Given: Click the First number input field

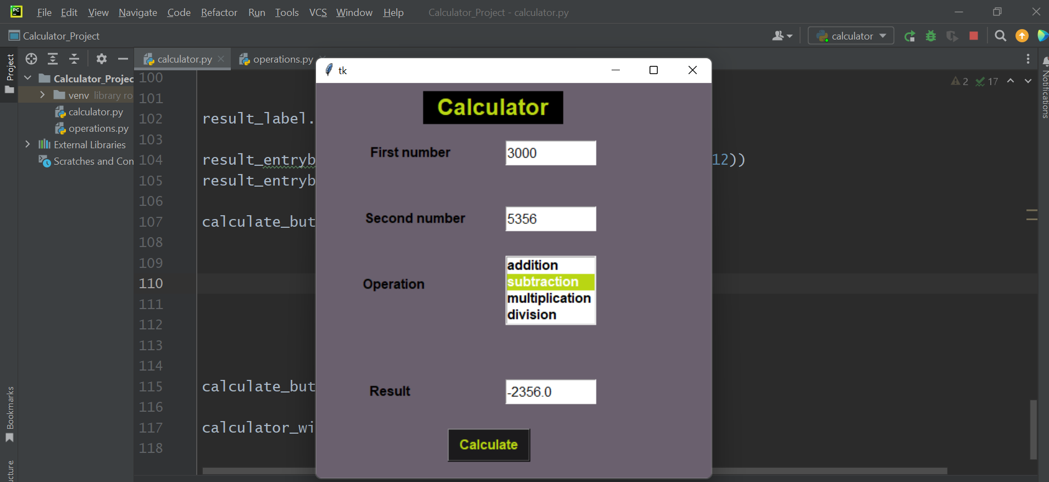Looking at the screenshot, I should pos(551,153).
